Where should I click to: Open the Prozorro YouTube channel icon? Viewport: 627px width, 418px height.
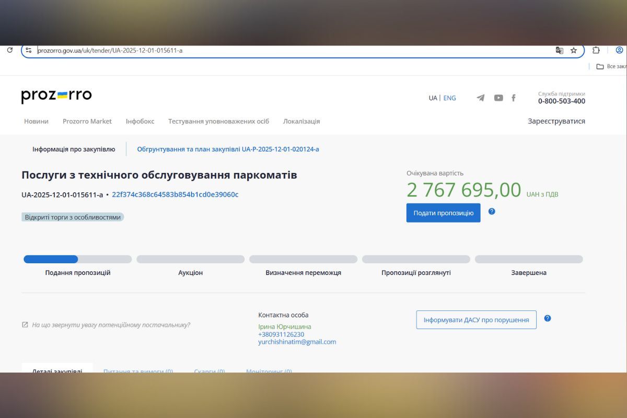point(498,98)
